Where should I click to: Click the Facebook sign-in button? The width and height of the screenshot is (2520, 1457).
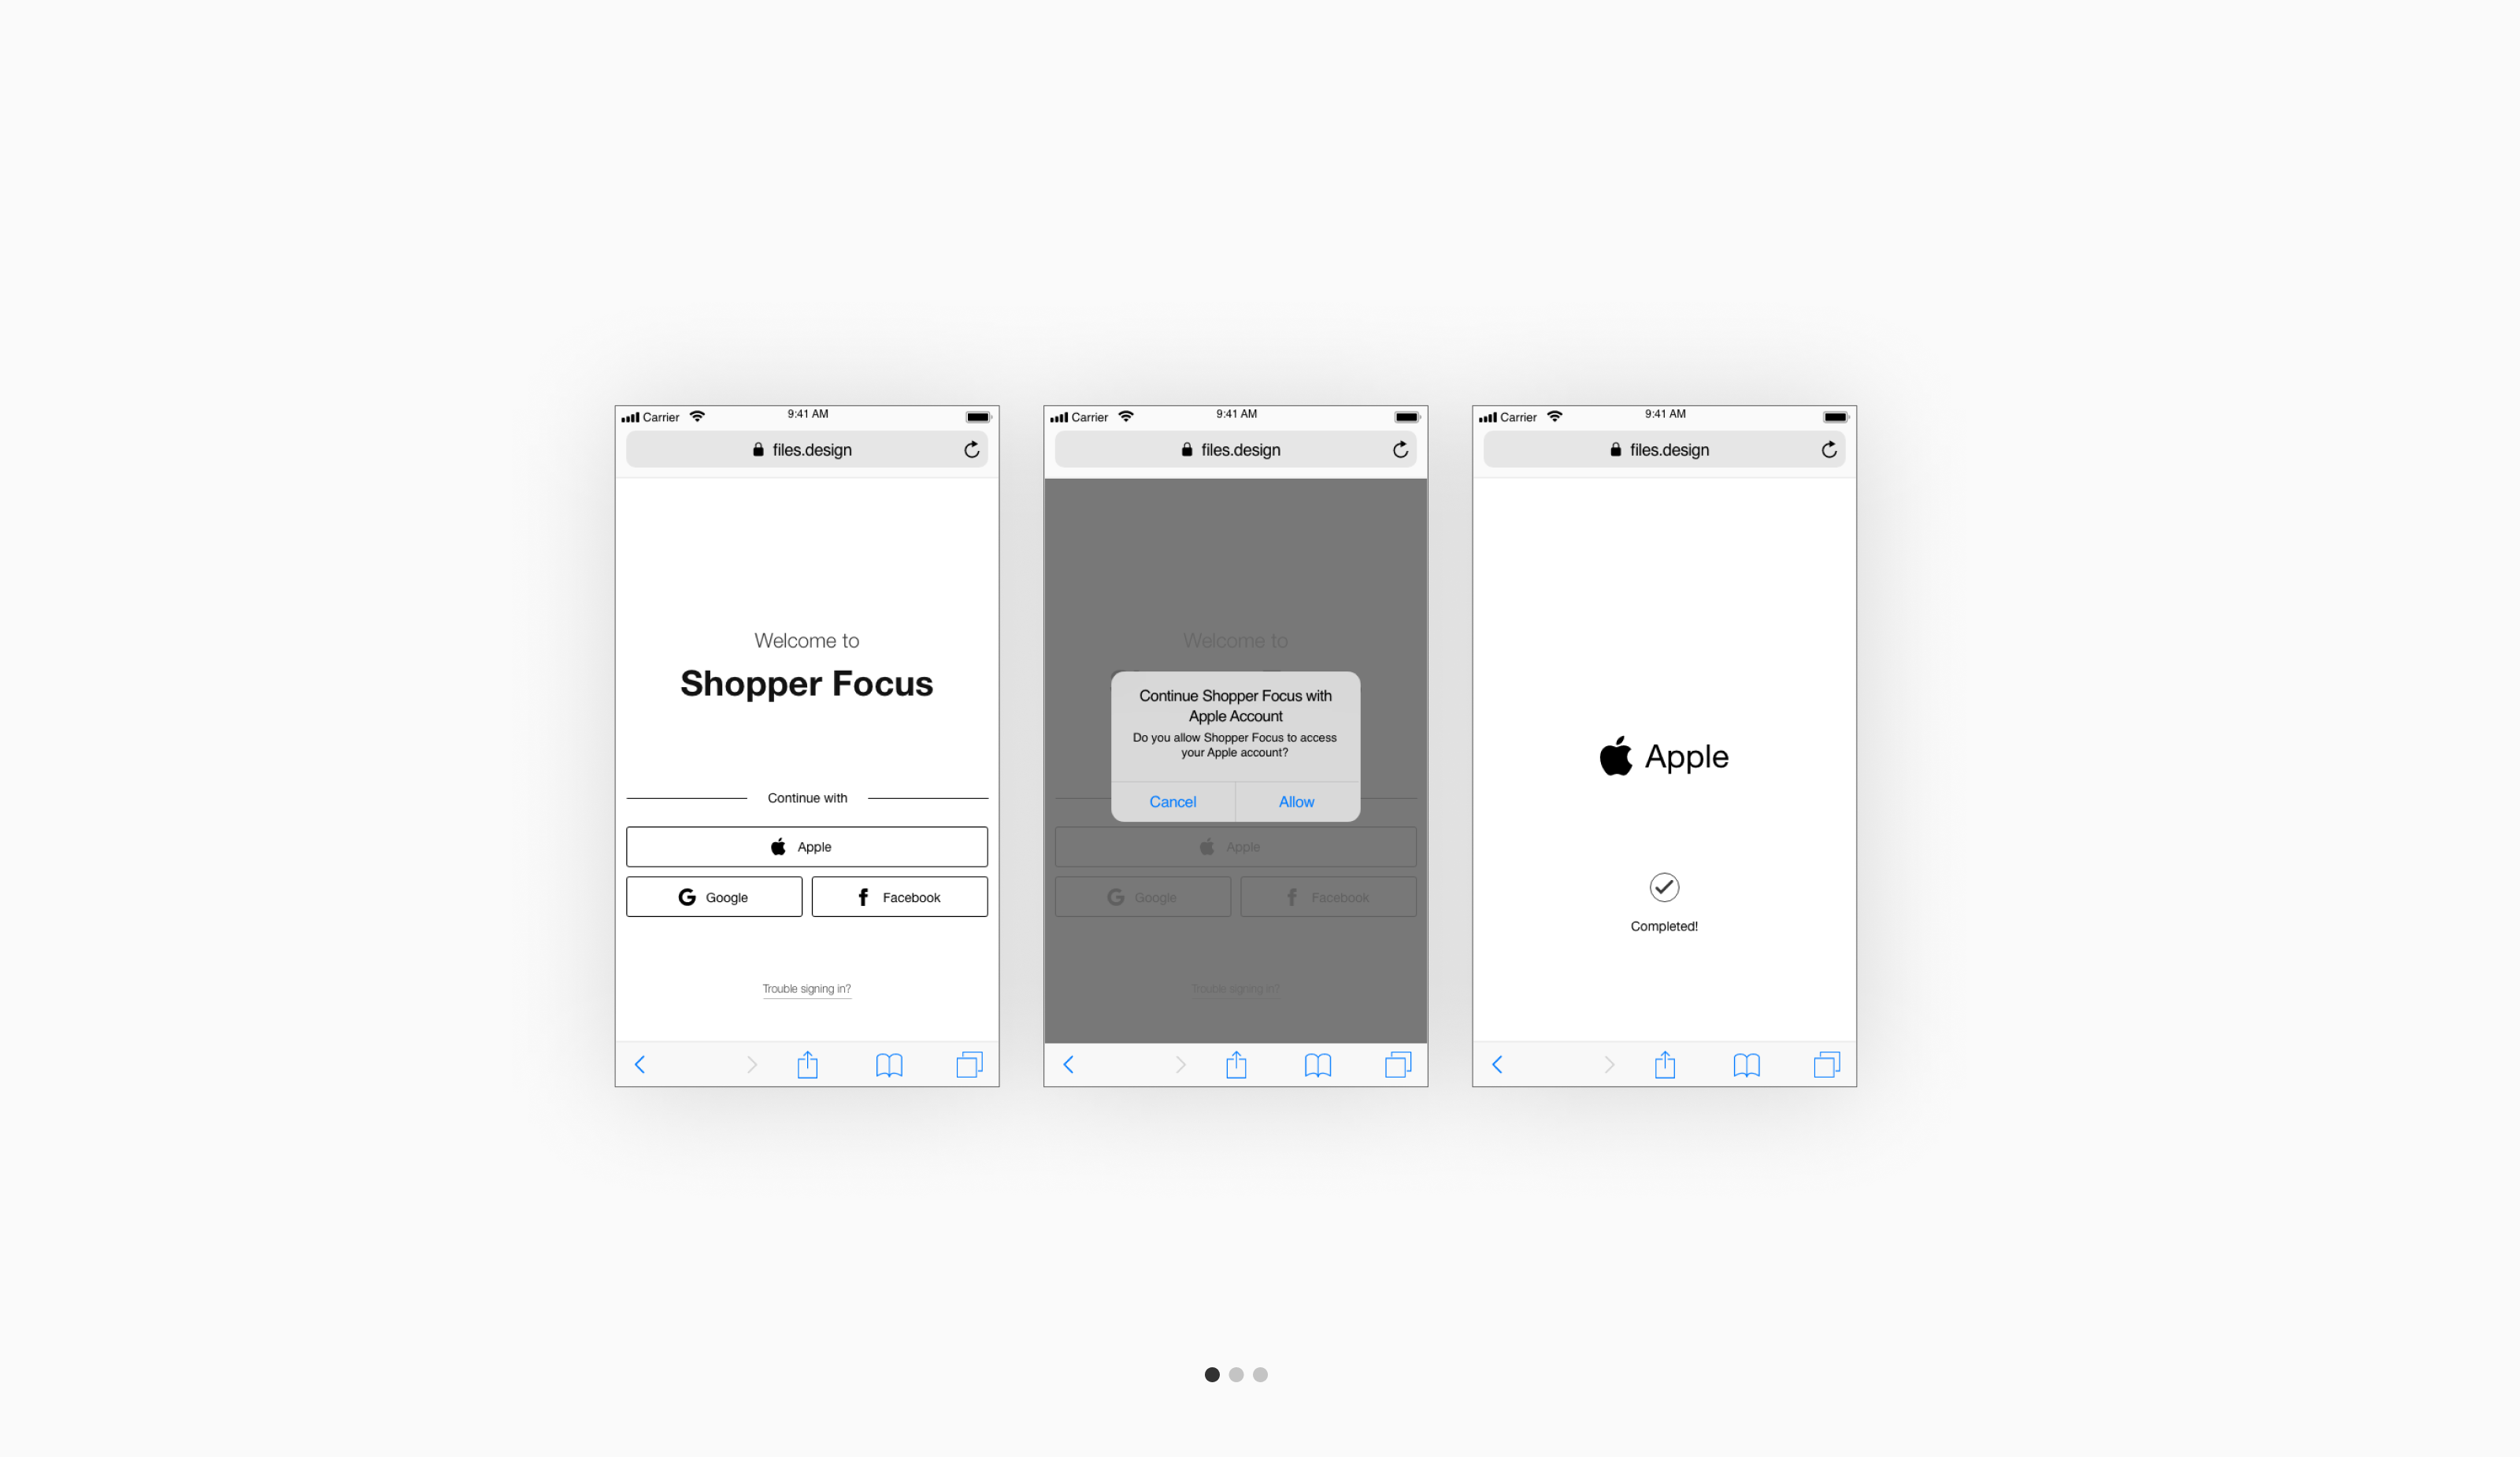pyautogui.click(x=899, y=897)
